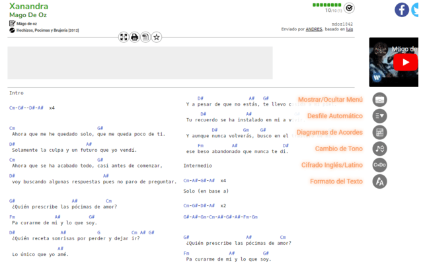The height and width of the screenshot is (264, 423).
Task: Click the Cm chord above 'Ahora que me he quedado solo'
Action: pos(12,128)
